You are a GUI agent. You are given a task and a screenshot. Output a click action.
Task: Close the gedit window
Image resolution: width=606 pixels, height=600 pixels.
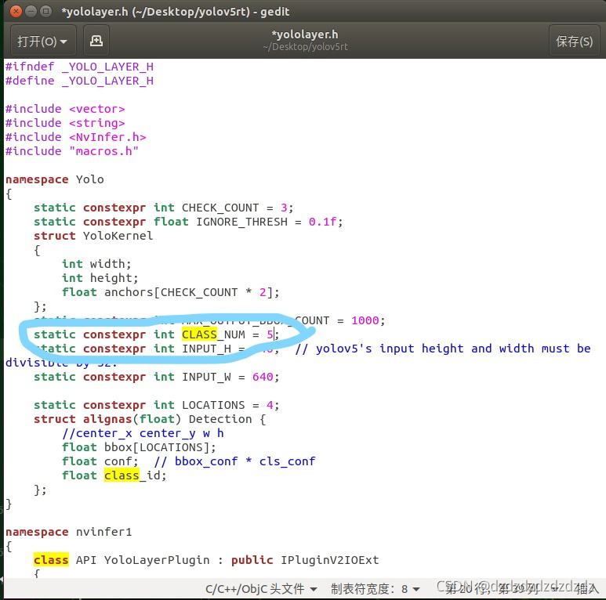16,11
